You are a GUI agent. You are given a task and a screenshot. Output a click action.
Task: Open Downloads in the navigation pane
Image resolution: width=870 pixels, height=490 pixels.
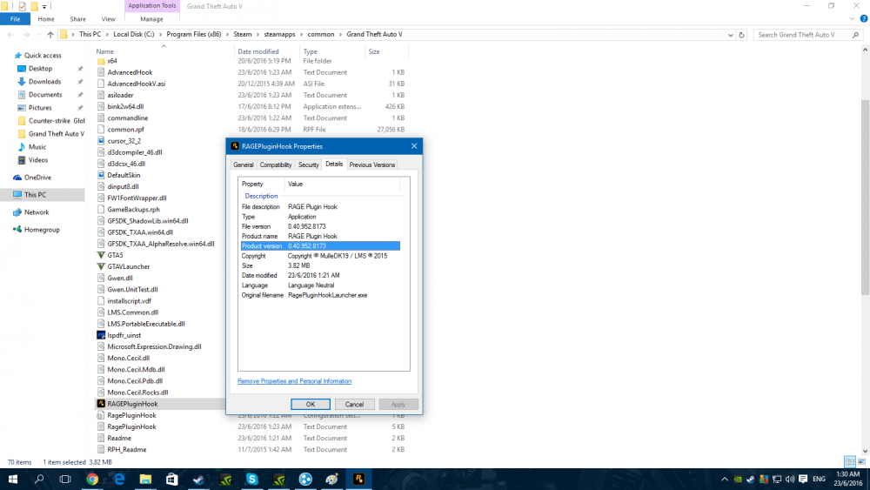coord(44,82)
